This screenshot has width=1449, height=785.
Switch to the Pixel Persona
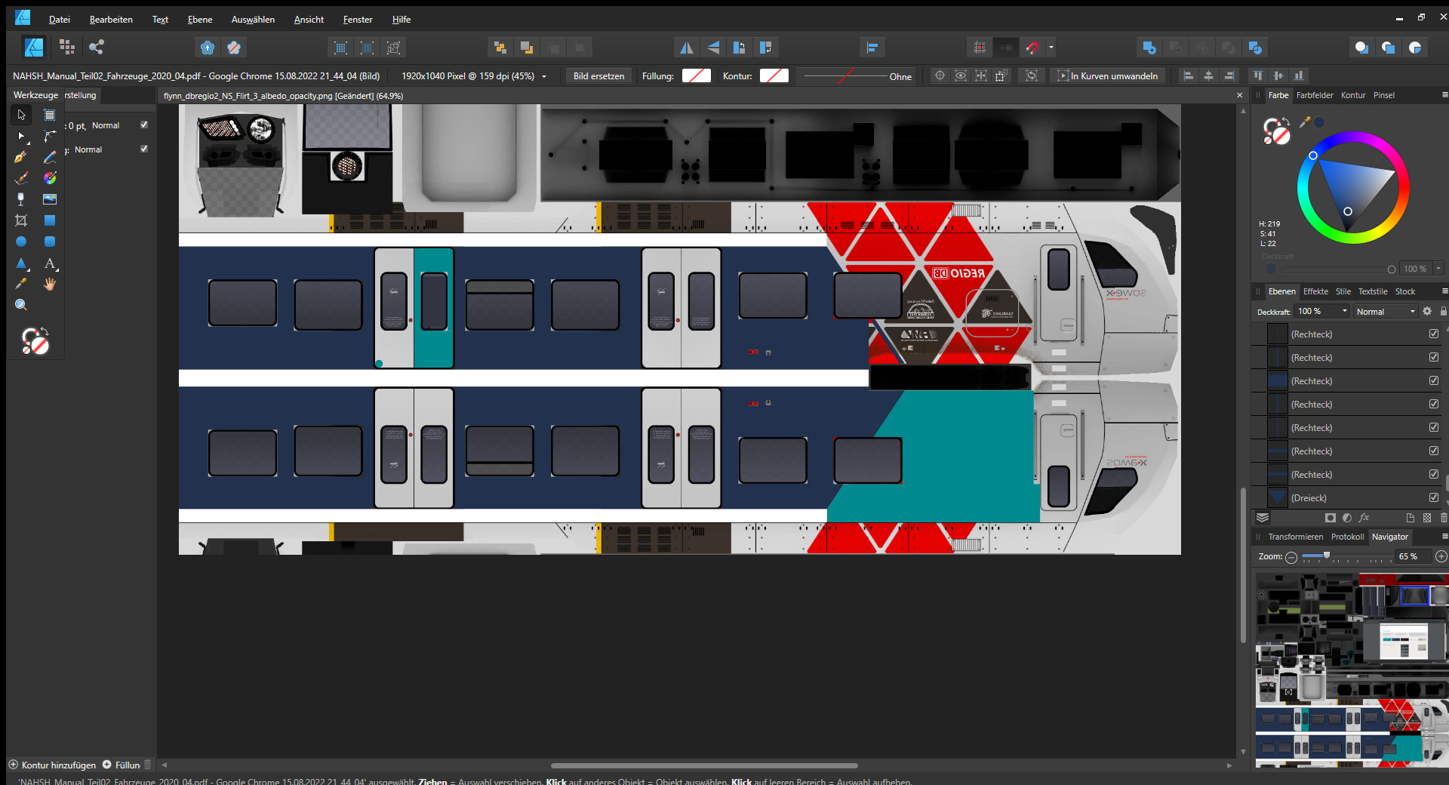tap(67, 48)
